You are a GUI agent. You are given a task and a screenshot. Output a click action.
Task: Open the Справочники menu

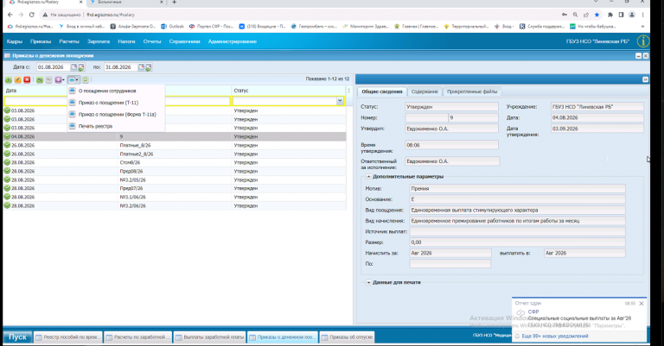click(x=184, y=41)
